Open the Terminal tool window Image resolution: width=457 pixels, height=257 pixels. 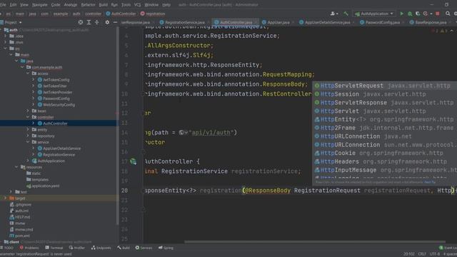(x=54, y=248)
